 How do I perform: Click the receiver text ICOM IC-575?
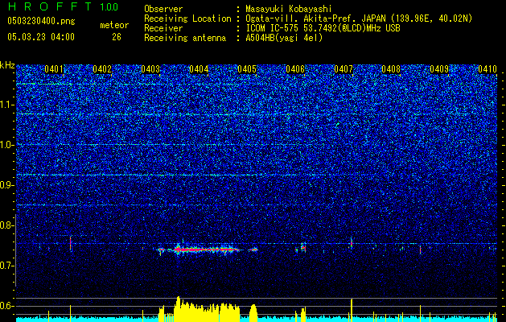[x=273, y=28]
